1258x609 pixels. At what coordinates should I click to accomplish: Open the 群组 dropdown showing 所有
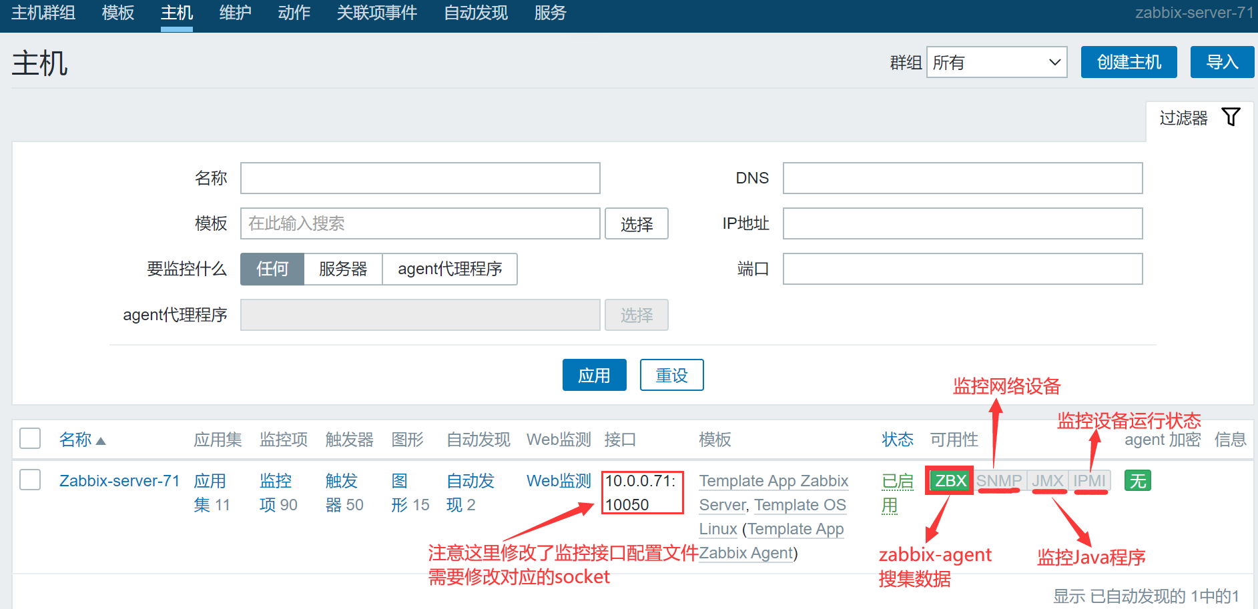coord(997,62)
